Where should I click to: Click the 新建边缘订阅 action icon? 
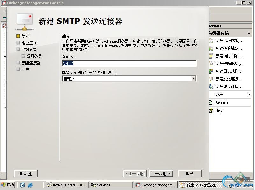point(211,87)
